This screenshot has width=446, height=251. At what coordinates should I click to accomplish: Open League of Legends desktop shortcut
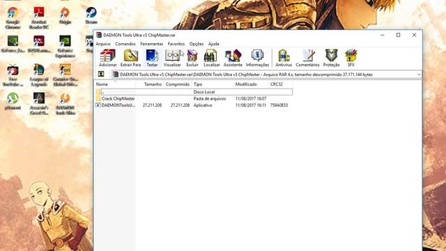[x=39, y=75]
